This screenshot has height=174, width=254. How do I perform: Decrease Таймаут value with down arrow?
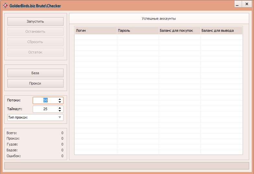coord(60,111)
